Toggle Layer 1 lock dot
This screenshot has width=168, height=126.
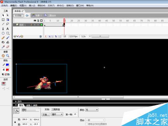pos(38,25)
